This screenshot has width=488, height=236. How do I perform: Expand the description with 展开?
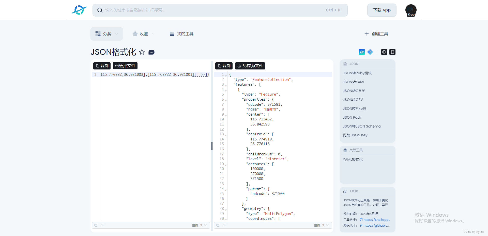click(385, 205)
